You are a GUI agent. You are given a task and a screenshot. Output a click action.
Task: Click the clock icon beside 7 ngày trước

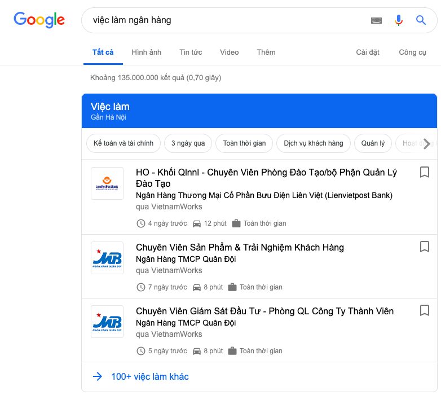point(140,287)
